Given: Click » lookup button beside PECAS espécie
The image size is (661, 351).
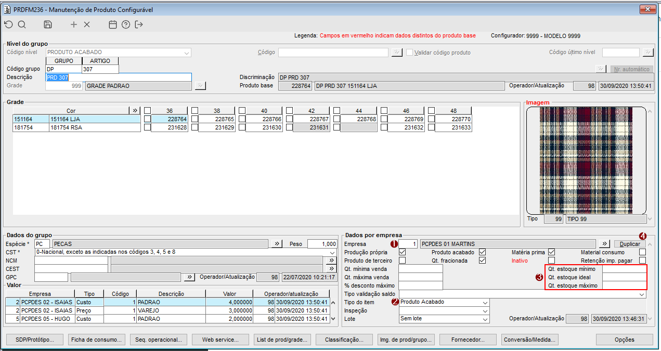Looking at the screenshot, I should pyautogui.click(x=277, y=243).
